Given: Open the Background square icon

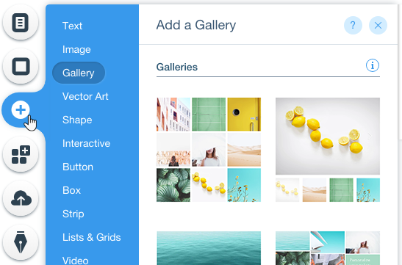Looking at the screenshot, I should 21,66.
